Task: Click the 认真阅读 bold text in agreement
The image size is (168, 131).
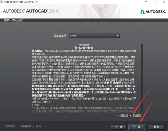Action: 38,51
